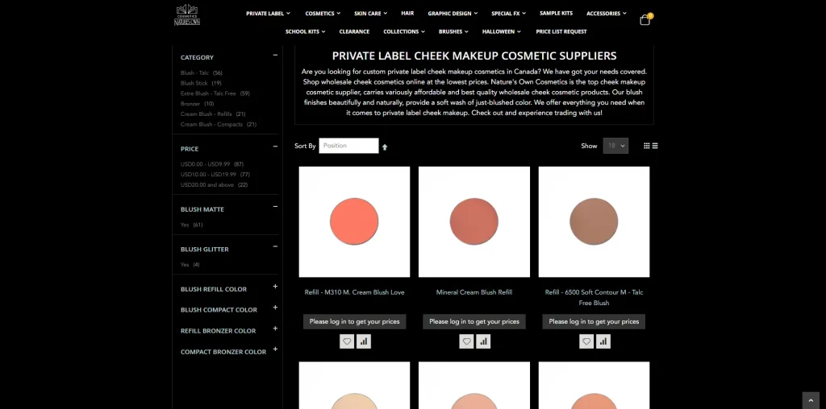Toggle sort direction arrow

coord(385,147)
